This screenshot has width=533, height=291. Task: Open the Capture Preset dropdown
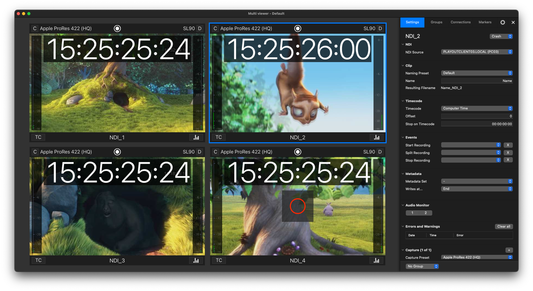tap(477, 257)
